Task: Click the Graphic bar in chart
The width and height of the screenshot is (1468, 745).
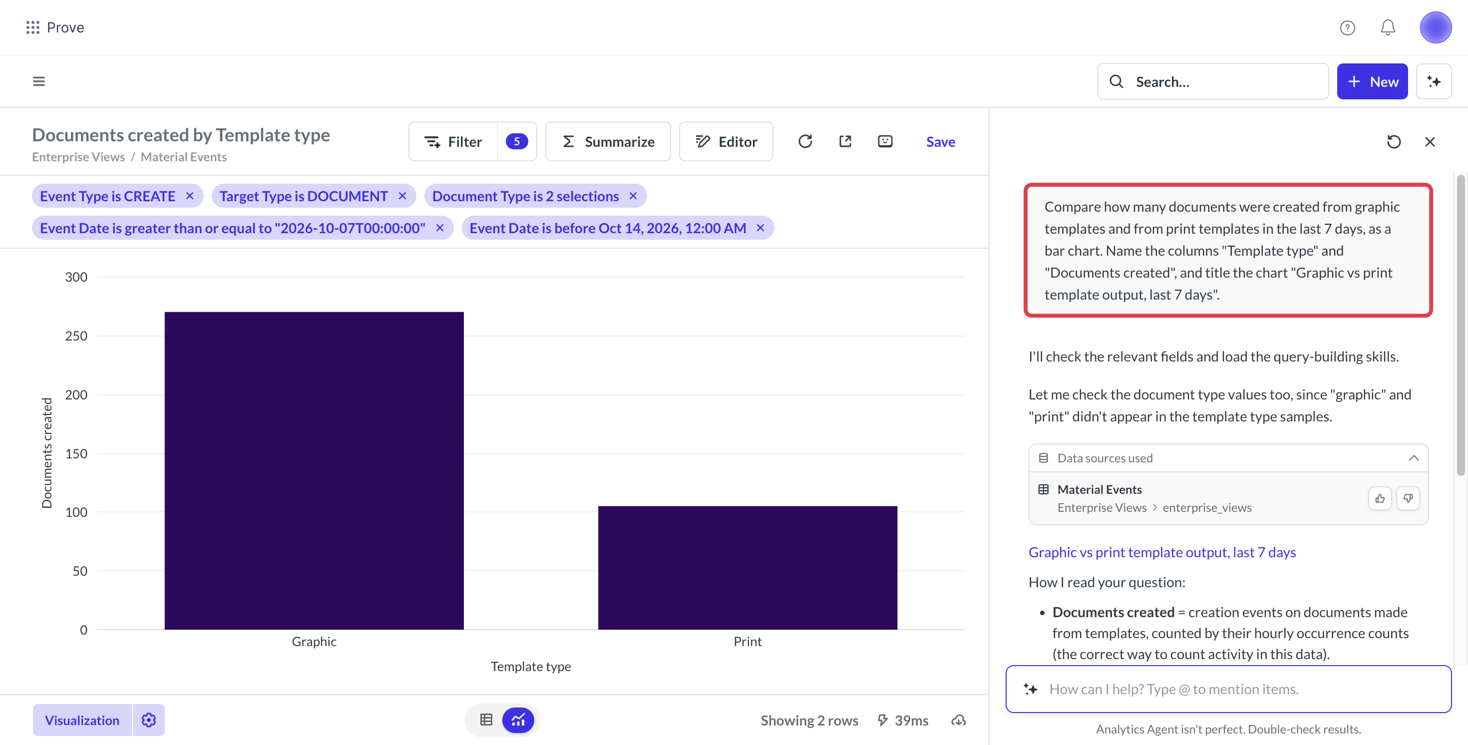Action: tap(314, 470)
